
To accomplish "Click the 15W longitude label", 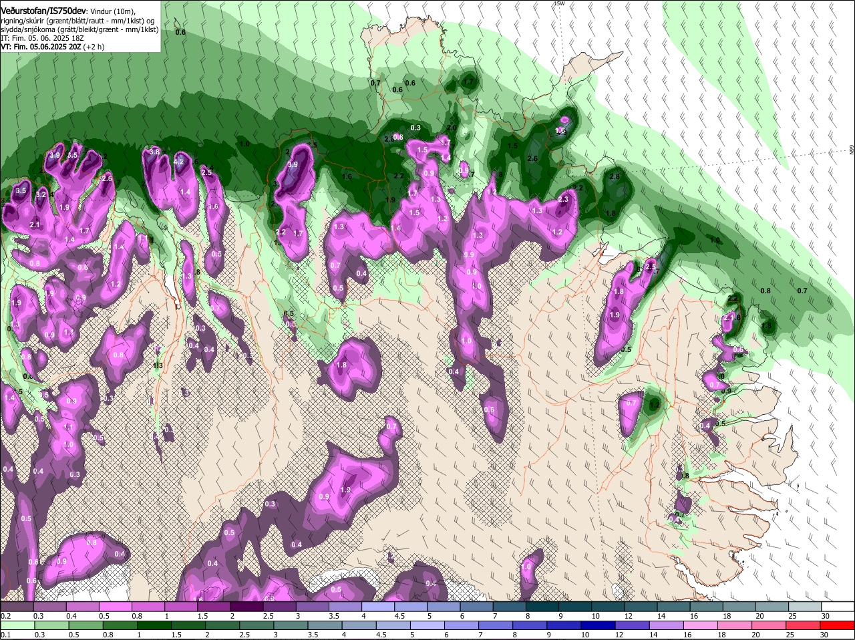I will point(559,3).
